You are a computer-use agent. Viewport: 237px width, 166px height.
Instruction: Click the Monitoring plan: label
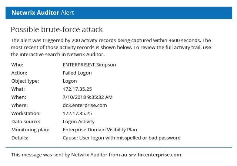tap(30, 130)
